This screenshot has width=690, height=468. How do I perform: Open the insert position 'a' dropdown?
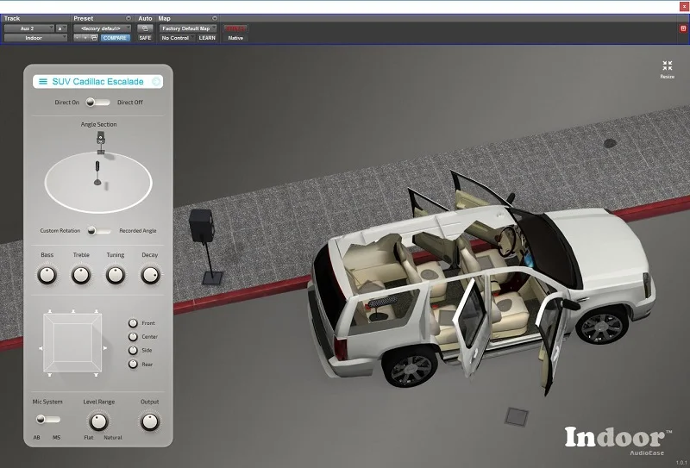61,28
